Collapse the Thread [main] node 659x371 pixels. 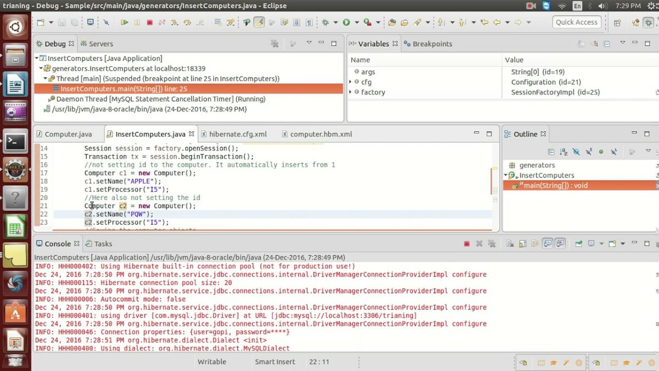pyautogui.click(x=45, y=78)
